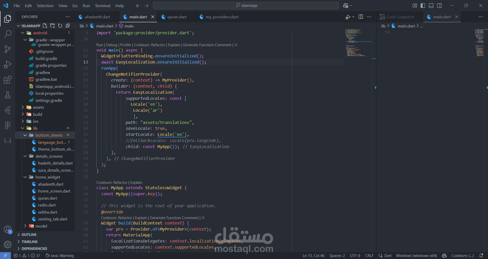Open the Extensions view
Viewport: 488px width, 259px height.
pyautogui.click(x=8, y=80)
